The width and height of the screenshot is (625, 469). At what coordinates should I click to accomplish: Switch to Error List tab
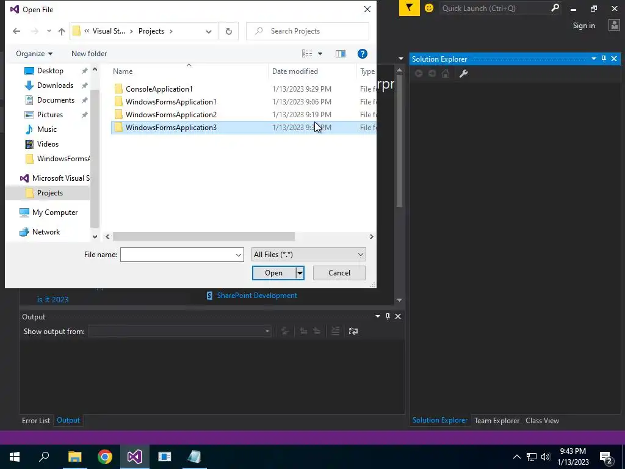pyautogui.click(x=36, y=421)
